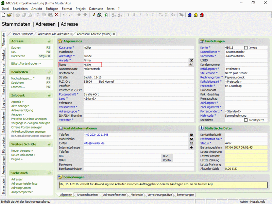The image size is (272, 204).
Task: Collapse the Weitere Schritte sidebar panel
Action: [x=49, y=144]
